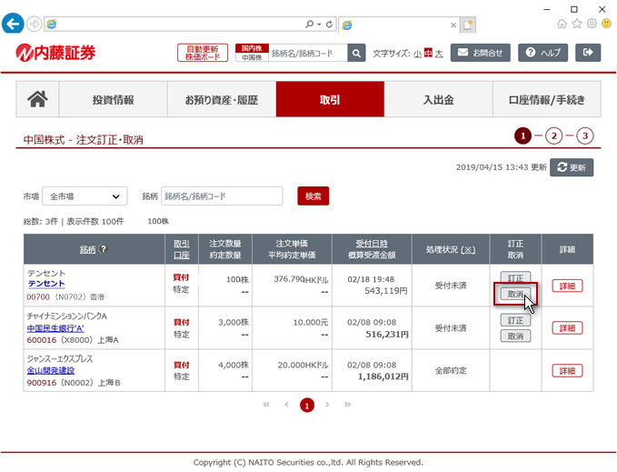Screen dimensions: 617x472
Task: Click 訂正 for the テンセント order
Action: 515,278
